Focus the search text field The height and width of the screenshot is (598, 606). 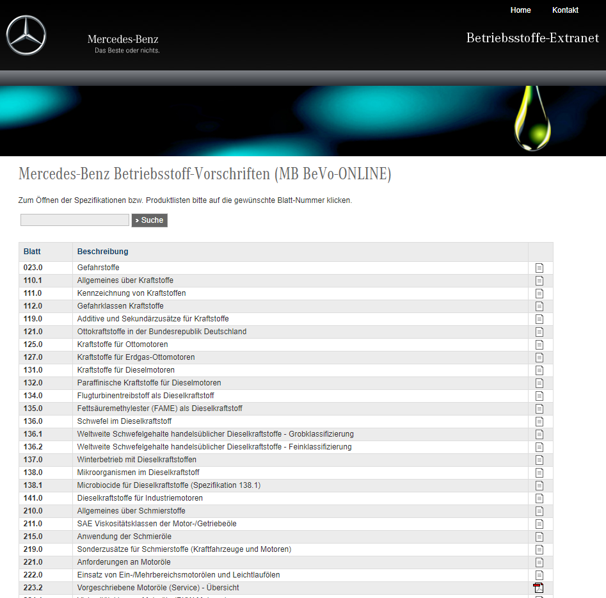75,220
